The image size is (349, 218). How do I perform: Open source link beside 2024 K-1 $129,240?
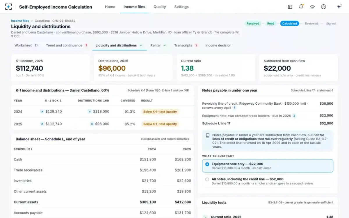click(42, 112)
